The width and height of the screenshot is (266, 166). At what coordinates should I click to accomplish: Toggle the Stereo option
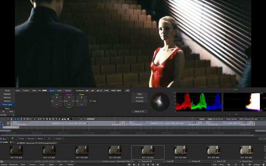[x=200, y=119]
